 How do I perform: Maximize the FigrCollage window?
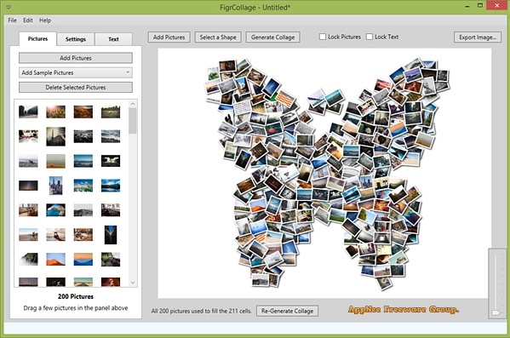[480, 5]
